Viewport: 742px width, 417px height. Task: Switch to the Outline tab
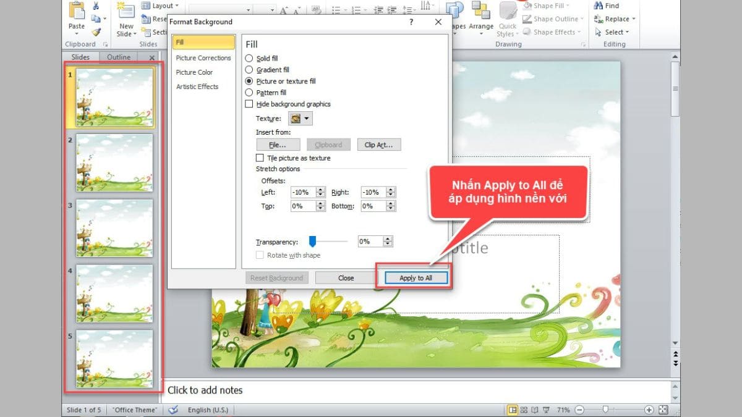(x=119, y=57)
